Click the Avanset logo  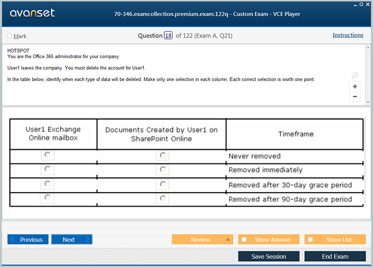pos(32,13)
